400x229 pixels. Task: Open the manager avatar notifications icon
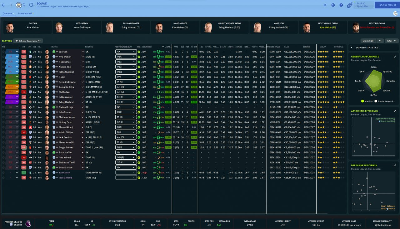395,13
